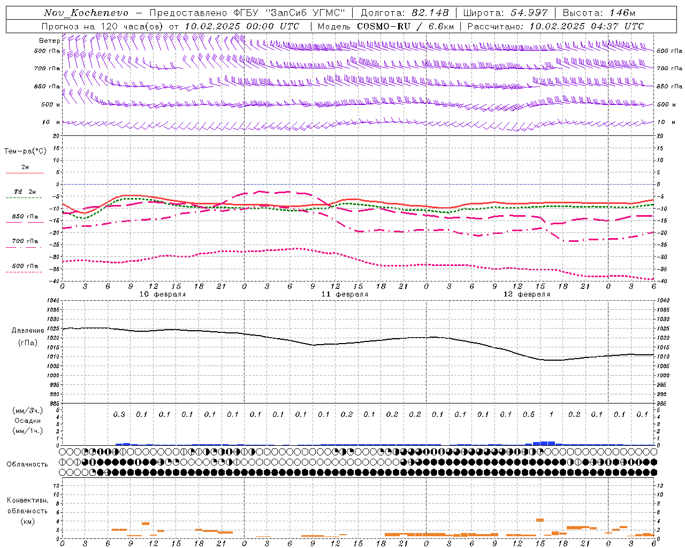Click the '1' three-hour precipitation value
The width and height of the screenshot is (685, 548).
[551, 414]
